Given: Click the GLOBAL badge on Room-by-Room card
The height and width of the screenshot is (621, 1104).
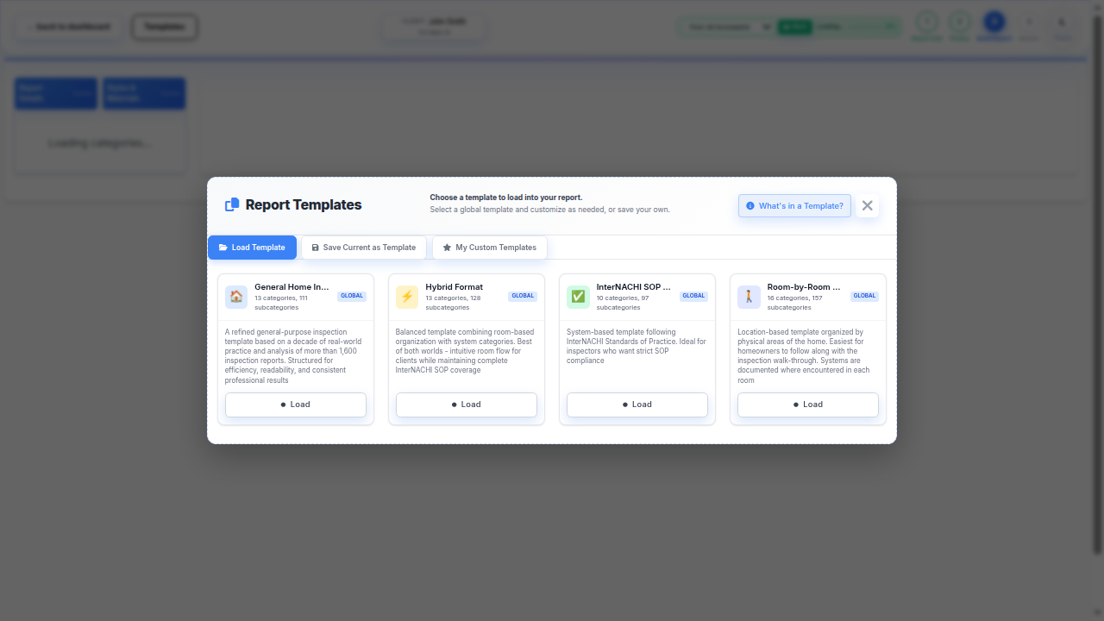Looking at the screenshot, I should (x=864, y=296).
